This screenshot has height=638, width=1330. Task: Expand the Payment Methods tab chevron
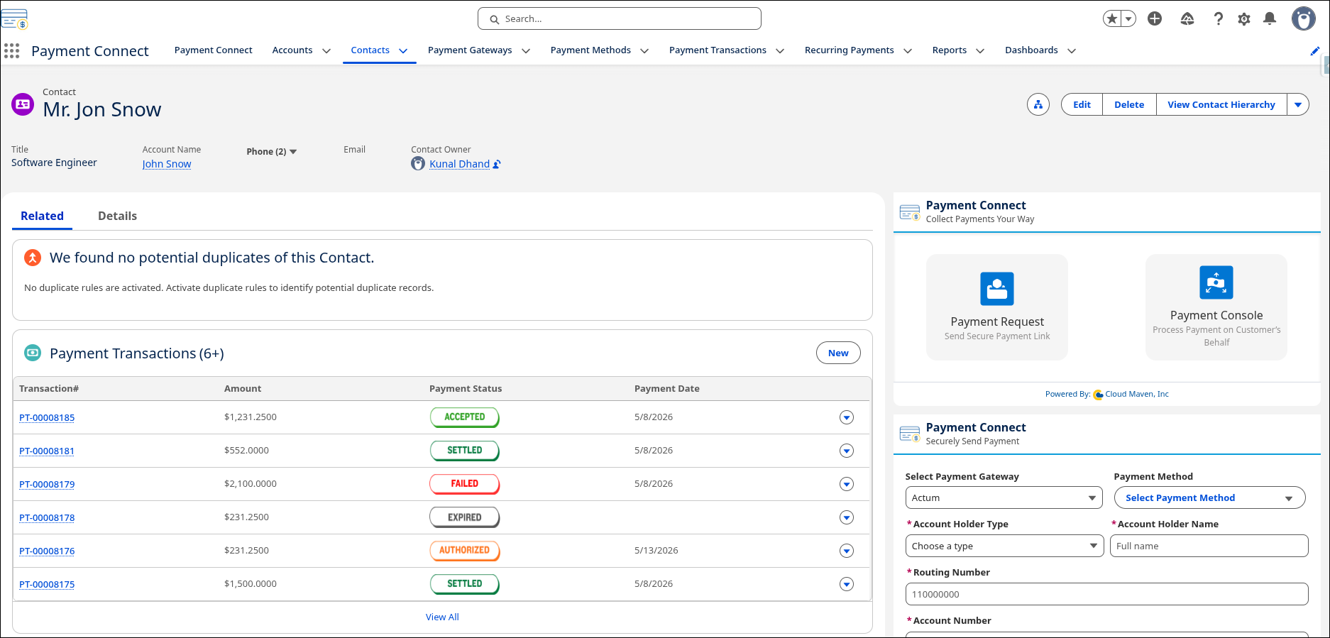coord(644,51)
